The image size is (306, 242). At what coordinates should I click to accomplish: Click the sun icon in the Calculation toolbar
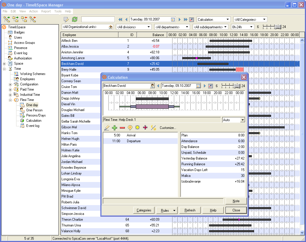138,128
